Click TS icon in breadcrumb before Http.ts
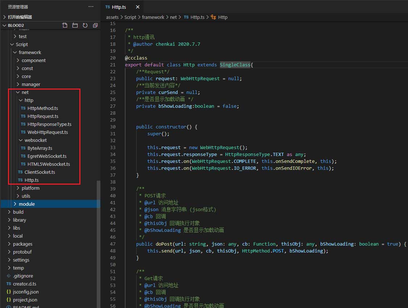Viewport: 408px width, 308px height. pyautogui.click(x=186, y=17)
